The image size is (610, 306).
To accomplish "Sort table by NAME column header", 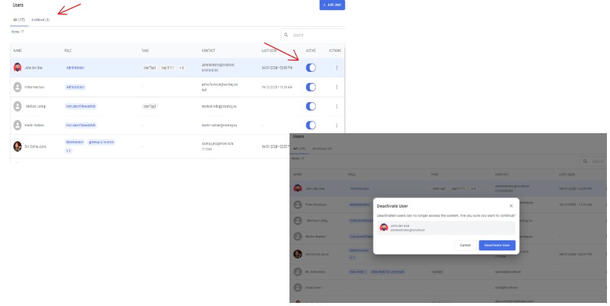I will pos(17,51).
